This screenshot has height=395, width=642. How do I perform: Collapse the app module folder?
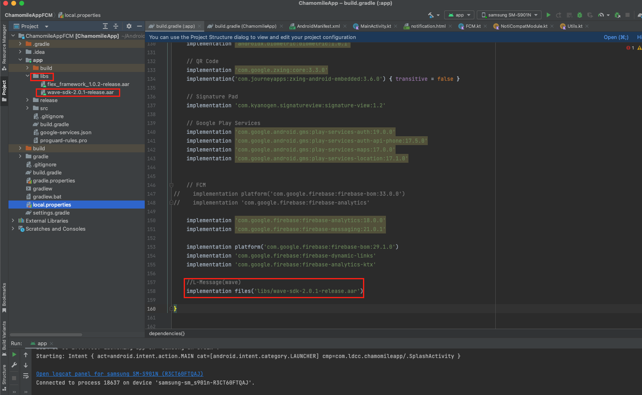pos(21,60)
